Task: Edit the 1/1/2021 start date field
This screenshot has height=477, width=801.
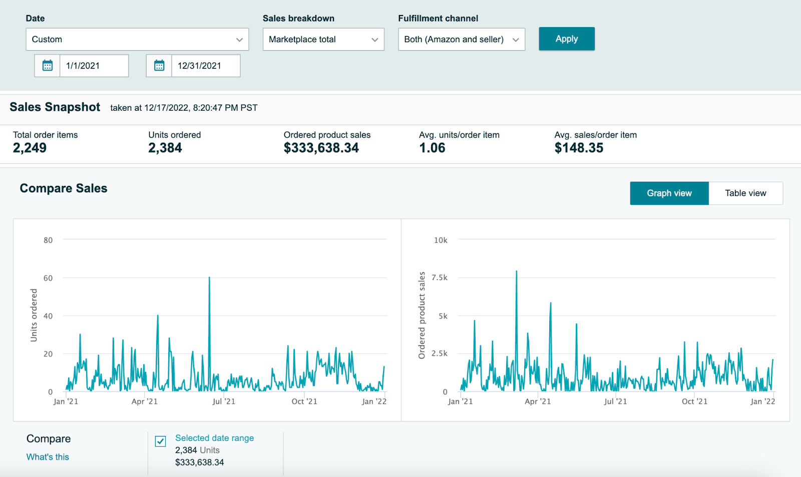Action: click(94, 66)
